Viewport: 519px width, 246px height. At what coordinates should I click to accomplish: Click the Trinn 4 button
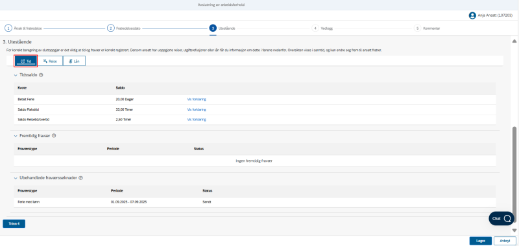click(14, 223)
